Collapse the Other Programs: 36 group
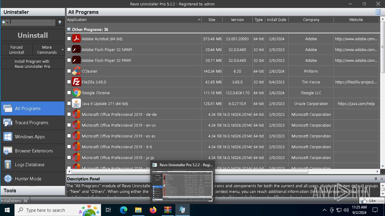 click(x=69, y=29)
